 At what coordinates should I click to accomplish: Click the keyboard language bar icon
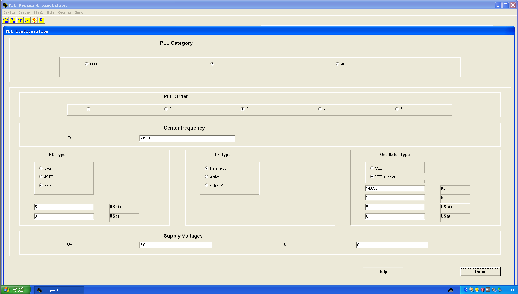pos(451,290)
